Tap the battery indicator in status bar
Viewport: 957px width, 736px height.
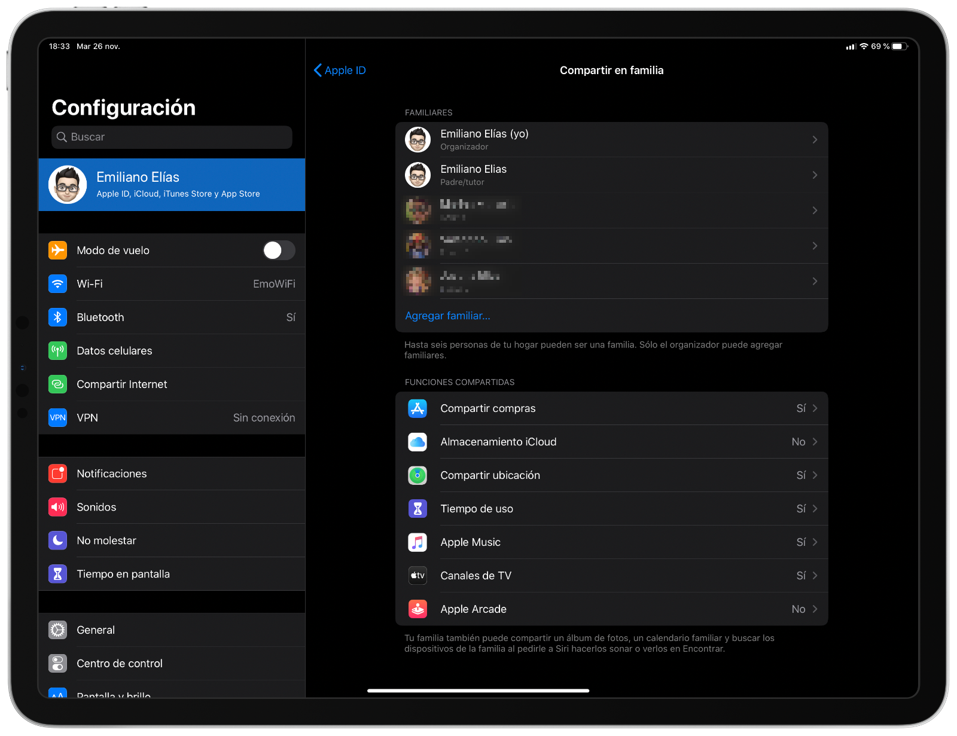point(900,46)
